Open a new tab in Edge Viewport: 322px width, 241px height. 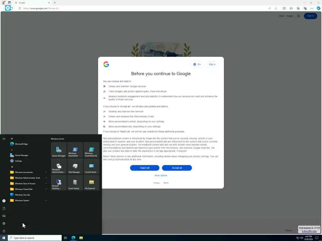[x=55, y=3]
